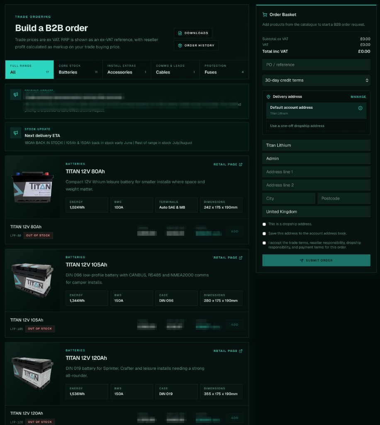Add TITAN 12V 105Ah to basket
Screen dimensions: 380x425
tap(234, 325)
